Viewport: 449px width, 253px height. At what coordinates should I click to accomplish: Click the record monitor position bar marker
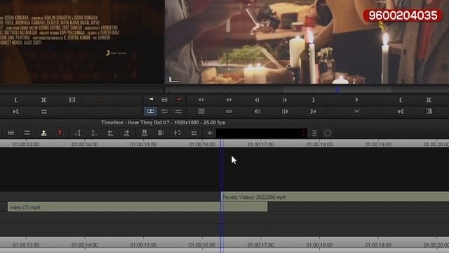click(x=337, y=89)
